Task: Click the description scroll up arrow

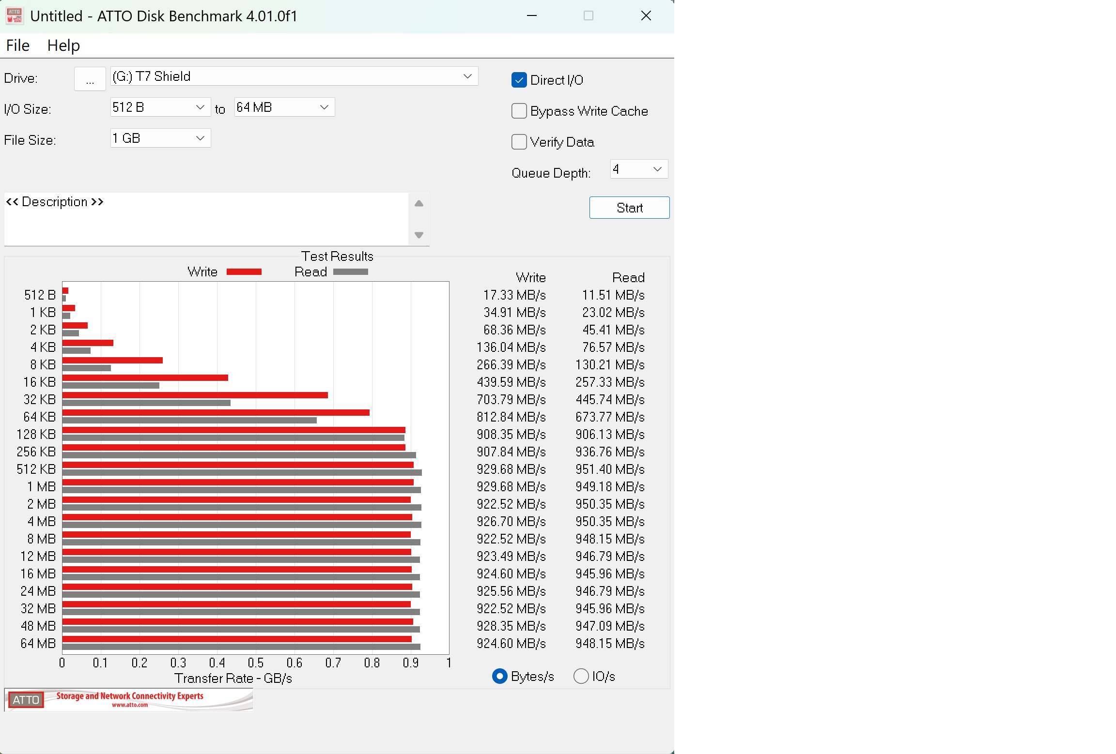Action: 419,204
